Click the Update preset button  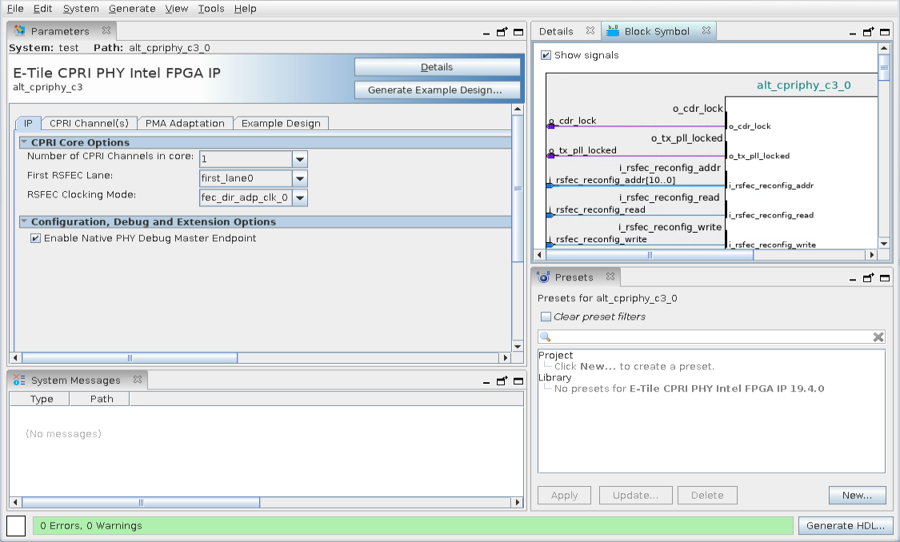[x=635, y=495]
